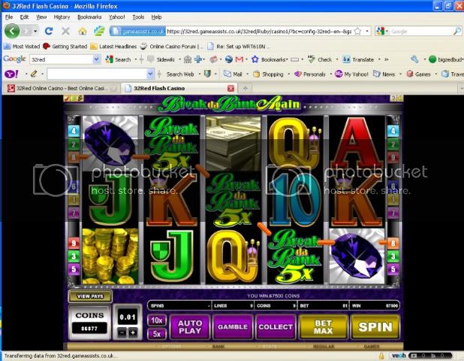The height and width of the screenshot is (361, 464).
Task: Click the pencil icon on Yahoo toolbar
Action: tap(34, 74)
